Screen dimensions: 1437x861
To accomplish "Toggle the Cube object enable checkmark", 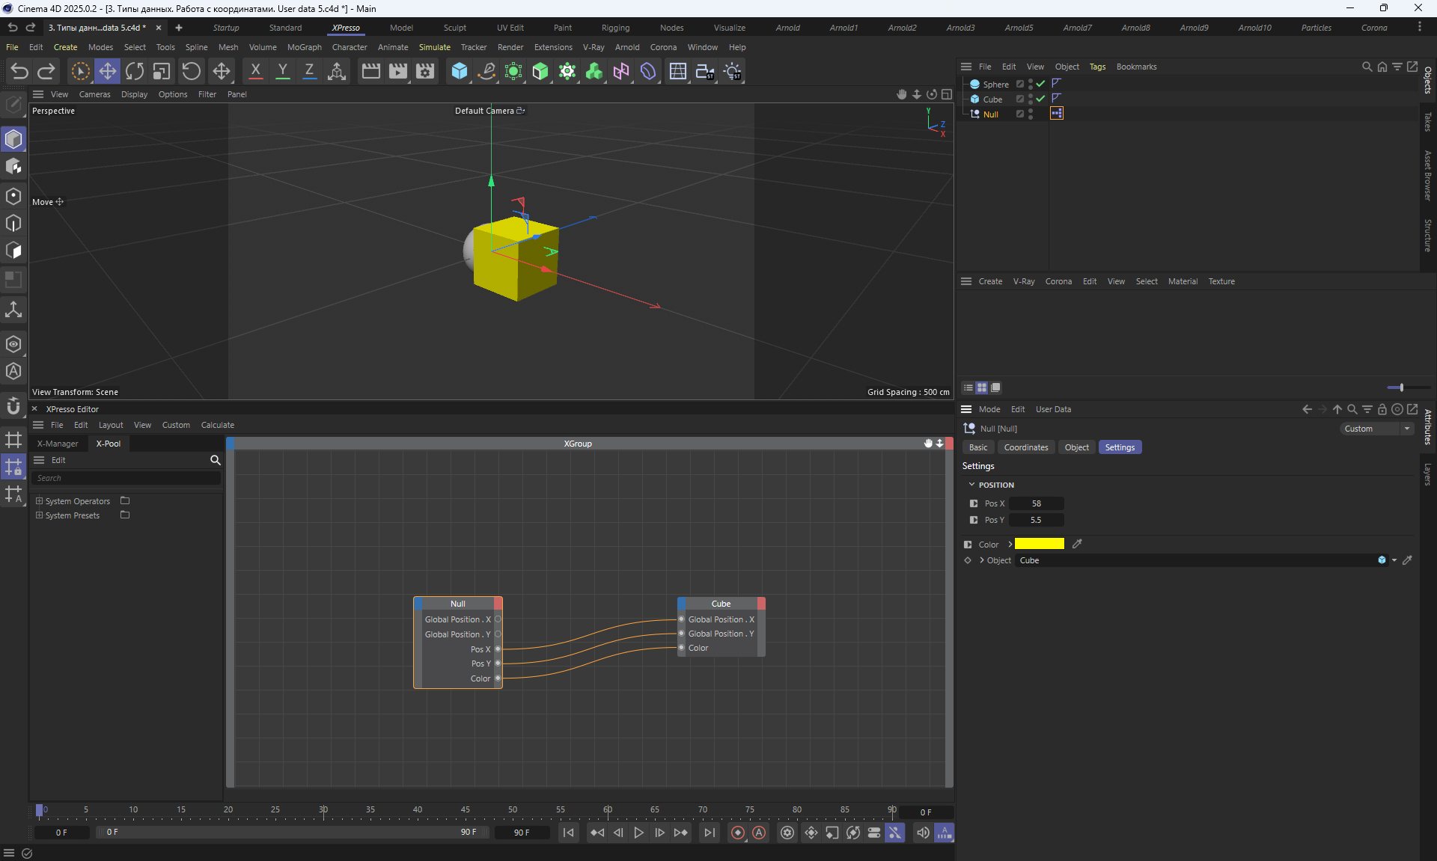I will [x=1040, y=99].
